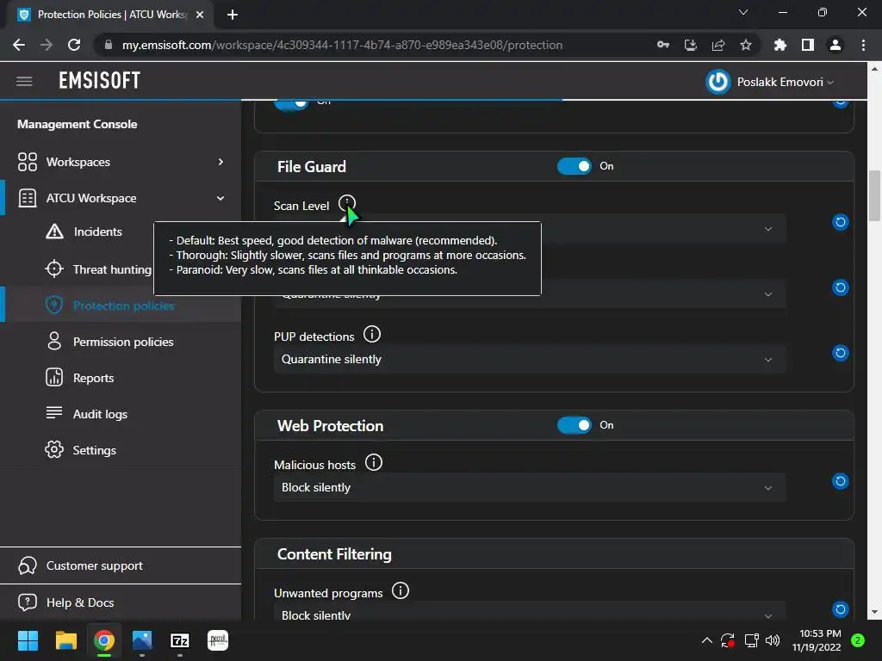Show hidden system tray icons

click(707, 640)
